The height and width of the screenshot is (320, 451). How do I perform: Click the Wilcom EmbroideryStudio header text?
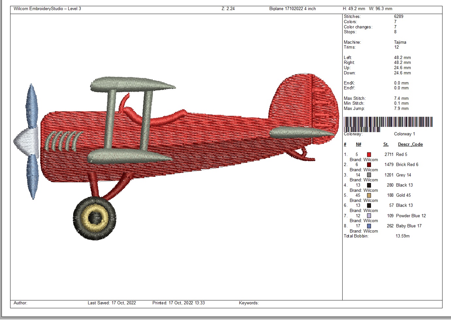click(47, 9)
